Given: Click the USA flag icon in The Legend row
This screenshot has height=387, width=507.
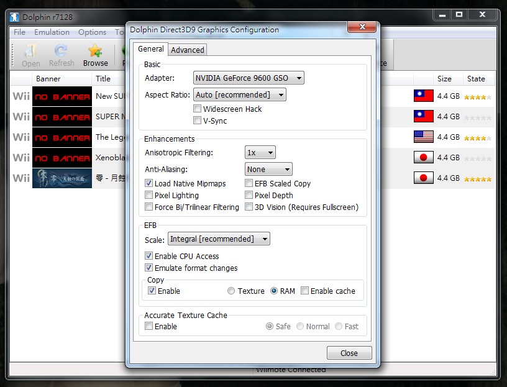Looking at the screenshot, I should 423,137.
